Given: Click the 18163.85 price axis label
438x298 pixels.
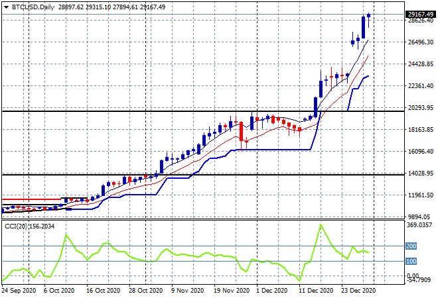Looking at the screenshot, I should click(x=421, y=130).
